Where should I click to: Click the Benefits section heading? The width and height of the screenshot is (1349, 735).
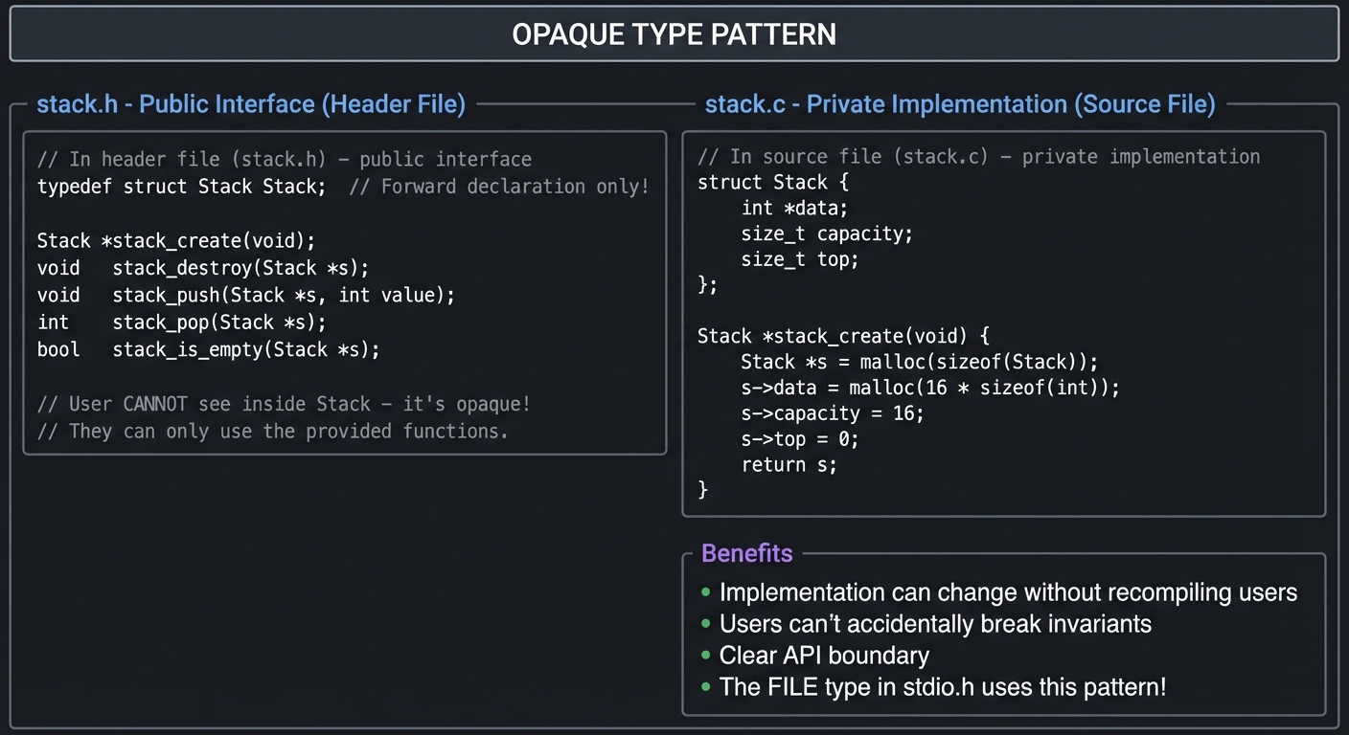coord(746,553)
